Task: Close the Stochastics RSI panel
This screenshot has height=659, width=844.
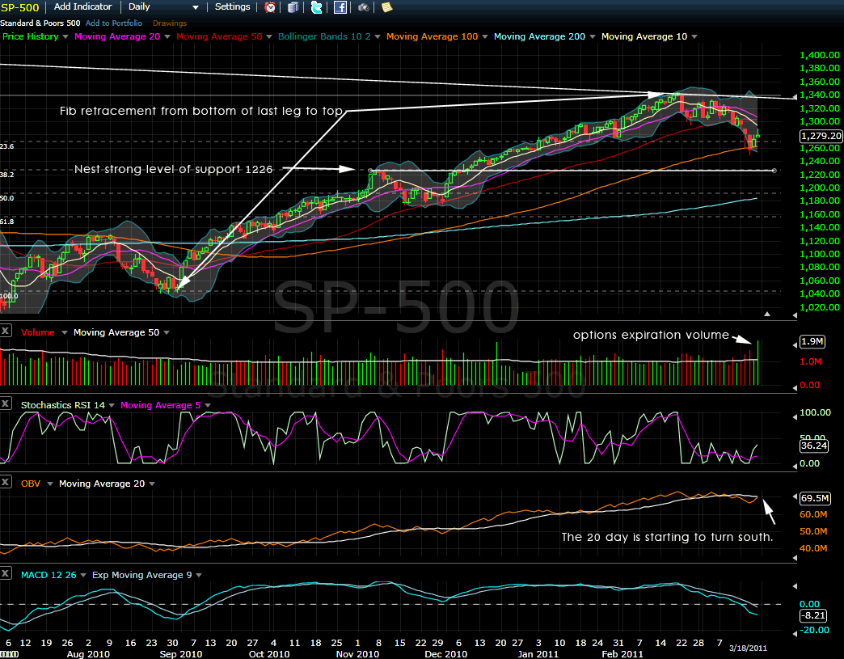Action: point(6,403)
